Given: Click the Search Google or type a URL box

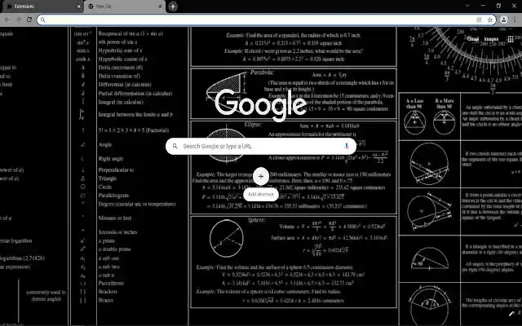Looking at the screenshot, I should pos(261,147).
